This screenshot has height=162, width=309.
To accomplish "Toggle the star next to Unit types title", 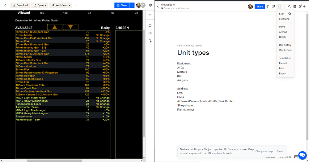I will (174, 5).
